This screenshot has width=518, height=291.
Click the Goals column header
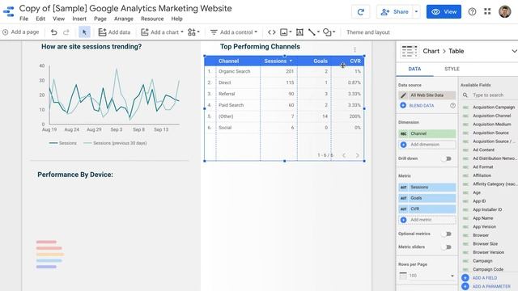(x=321, y=61)
